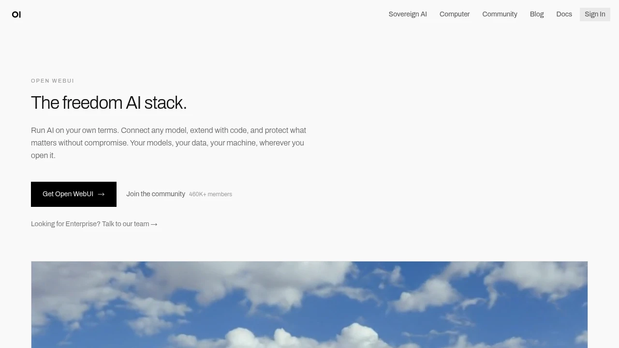Click the cloudy sky hero image
The image size is (619, 348).
(x=309, y=304)
